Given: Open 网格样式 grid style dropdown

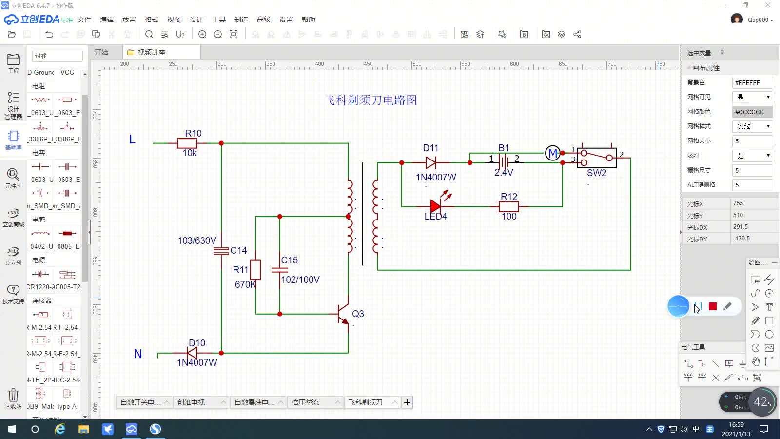Looking at the screenshot, I should (753, 126).
